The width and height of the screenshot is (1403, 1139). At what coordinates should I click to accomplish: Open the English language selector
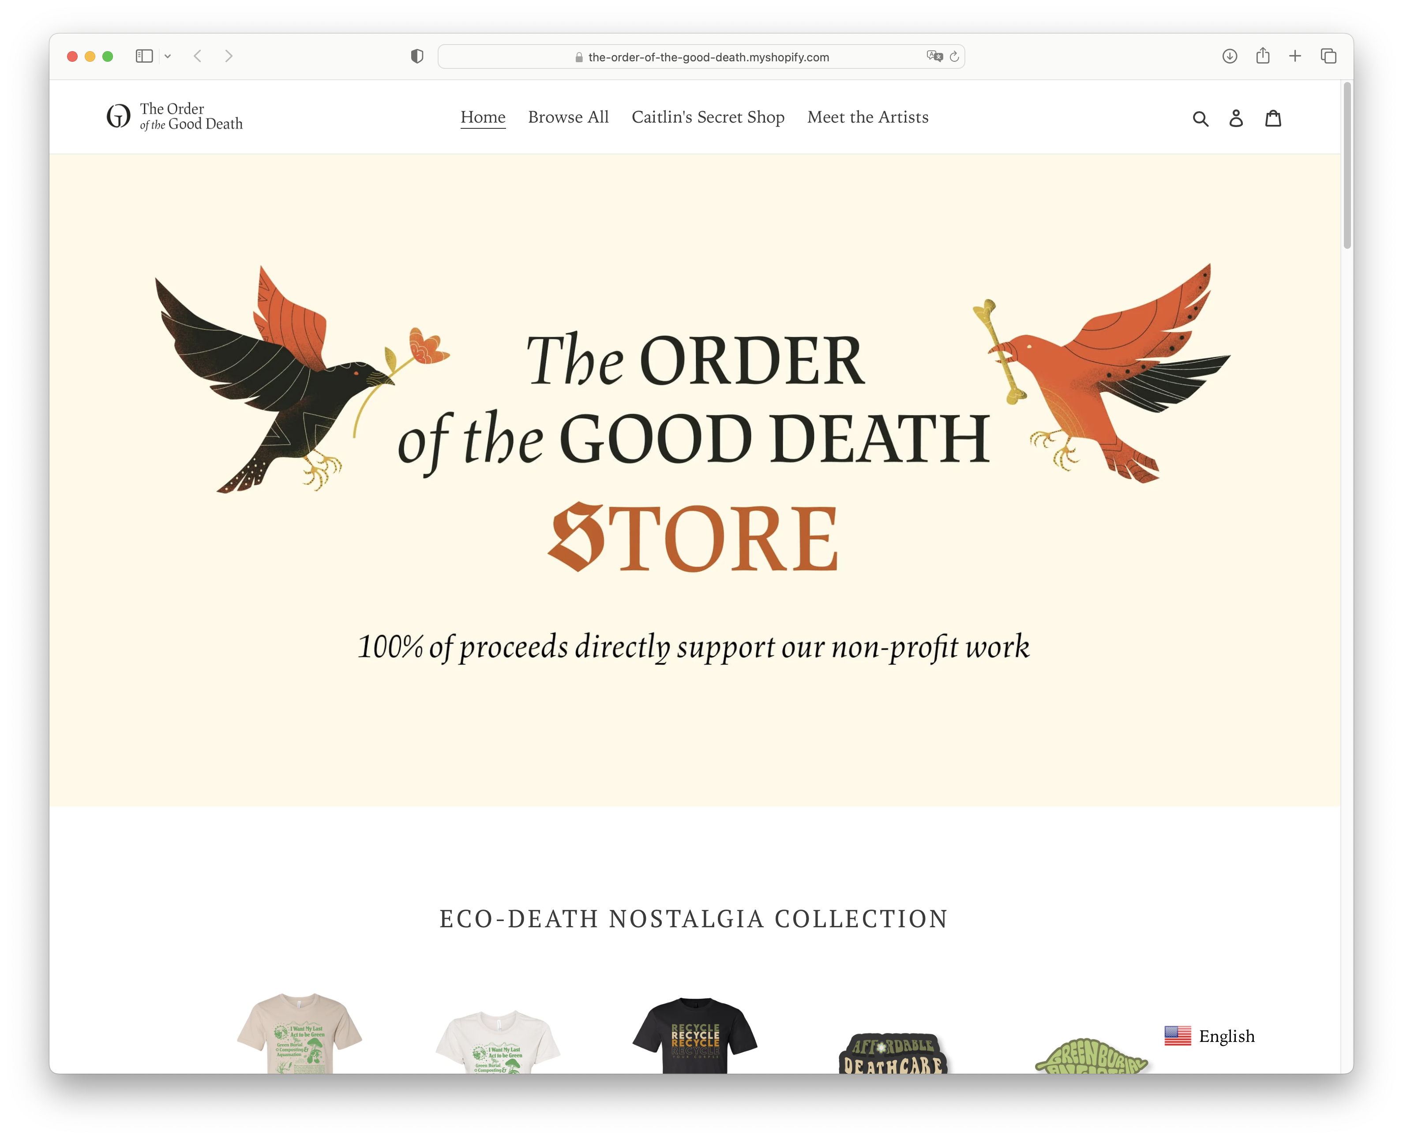point(1209,1036)
